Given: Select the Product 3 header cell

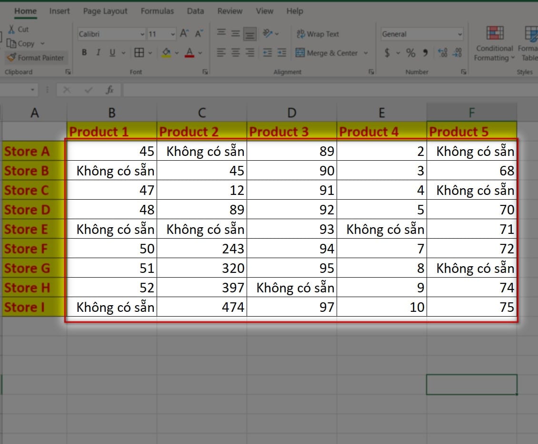Looking at the screenshot, I should click(x=291, y=132).
